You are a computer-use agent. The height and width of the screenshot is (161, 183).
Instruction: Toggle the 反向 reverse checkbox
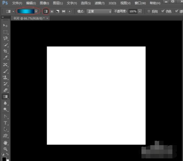point(149,11)
